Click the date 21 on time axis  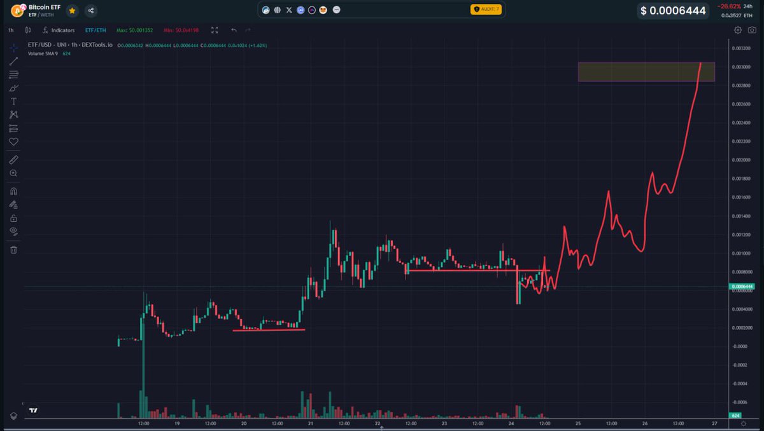click(x=311, y=423)
